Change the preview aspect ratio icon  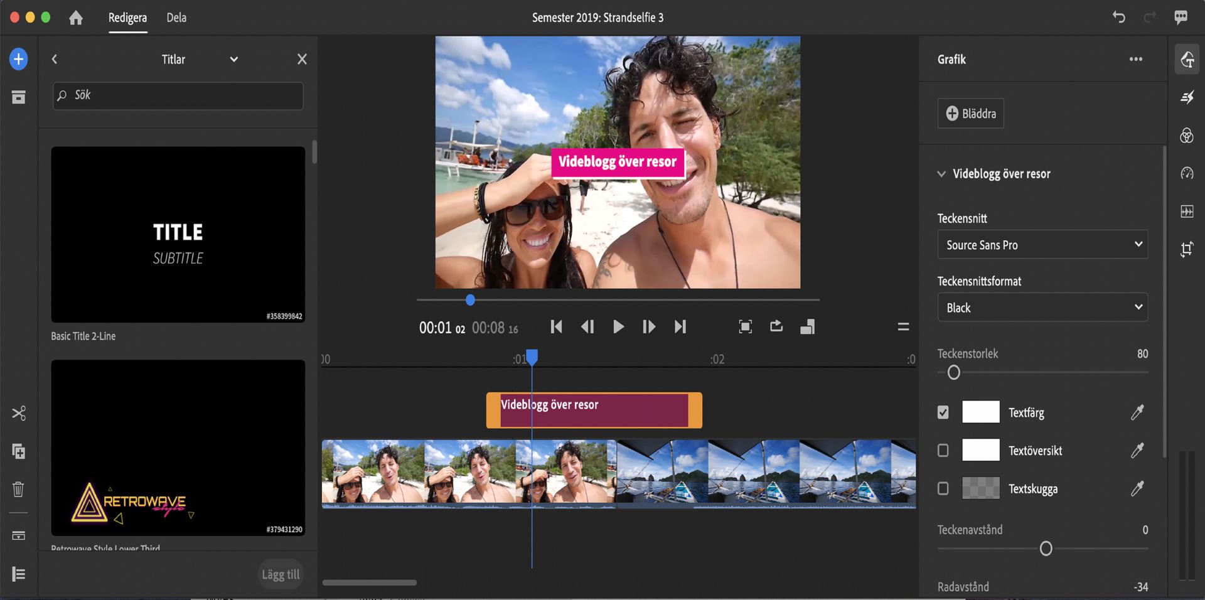coord(807,326)
